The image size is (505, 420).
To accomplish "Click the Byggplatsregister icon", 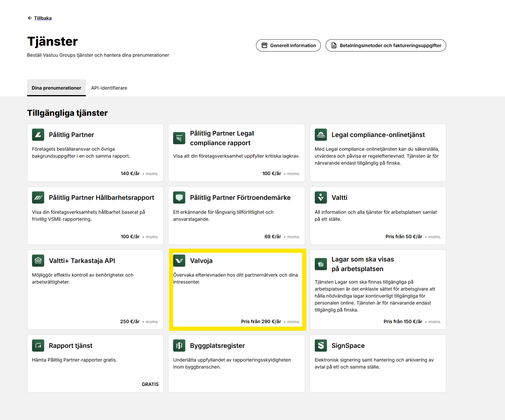I will 179,346.
